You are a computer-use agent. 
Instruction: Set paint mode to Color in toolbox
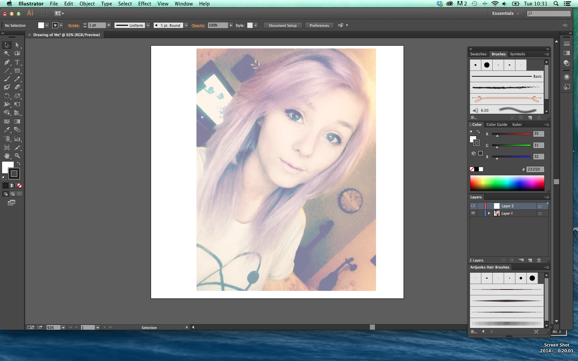click(6, 185)
